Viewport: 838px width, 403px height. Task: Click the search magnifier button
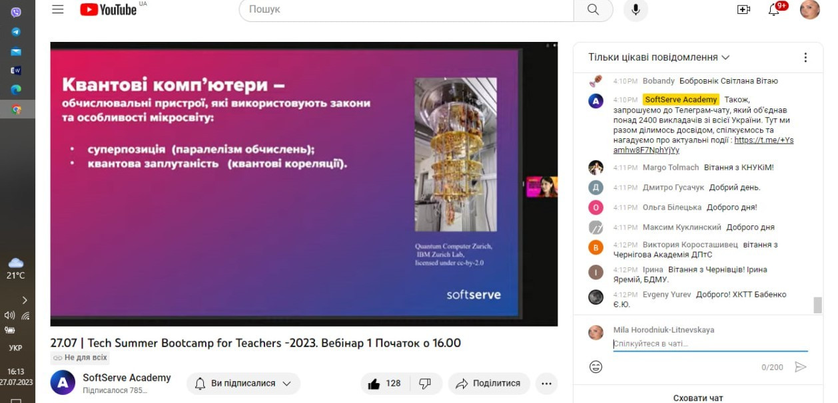593,9
